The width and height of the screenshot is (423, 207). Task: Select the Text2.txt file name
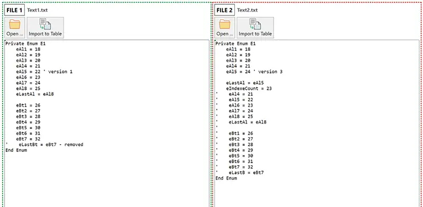247,10
